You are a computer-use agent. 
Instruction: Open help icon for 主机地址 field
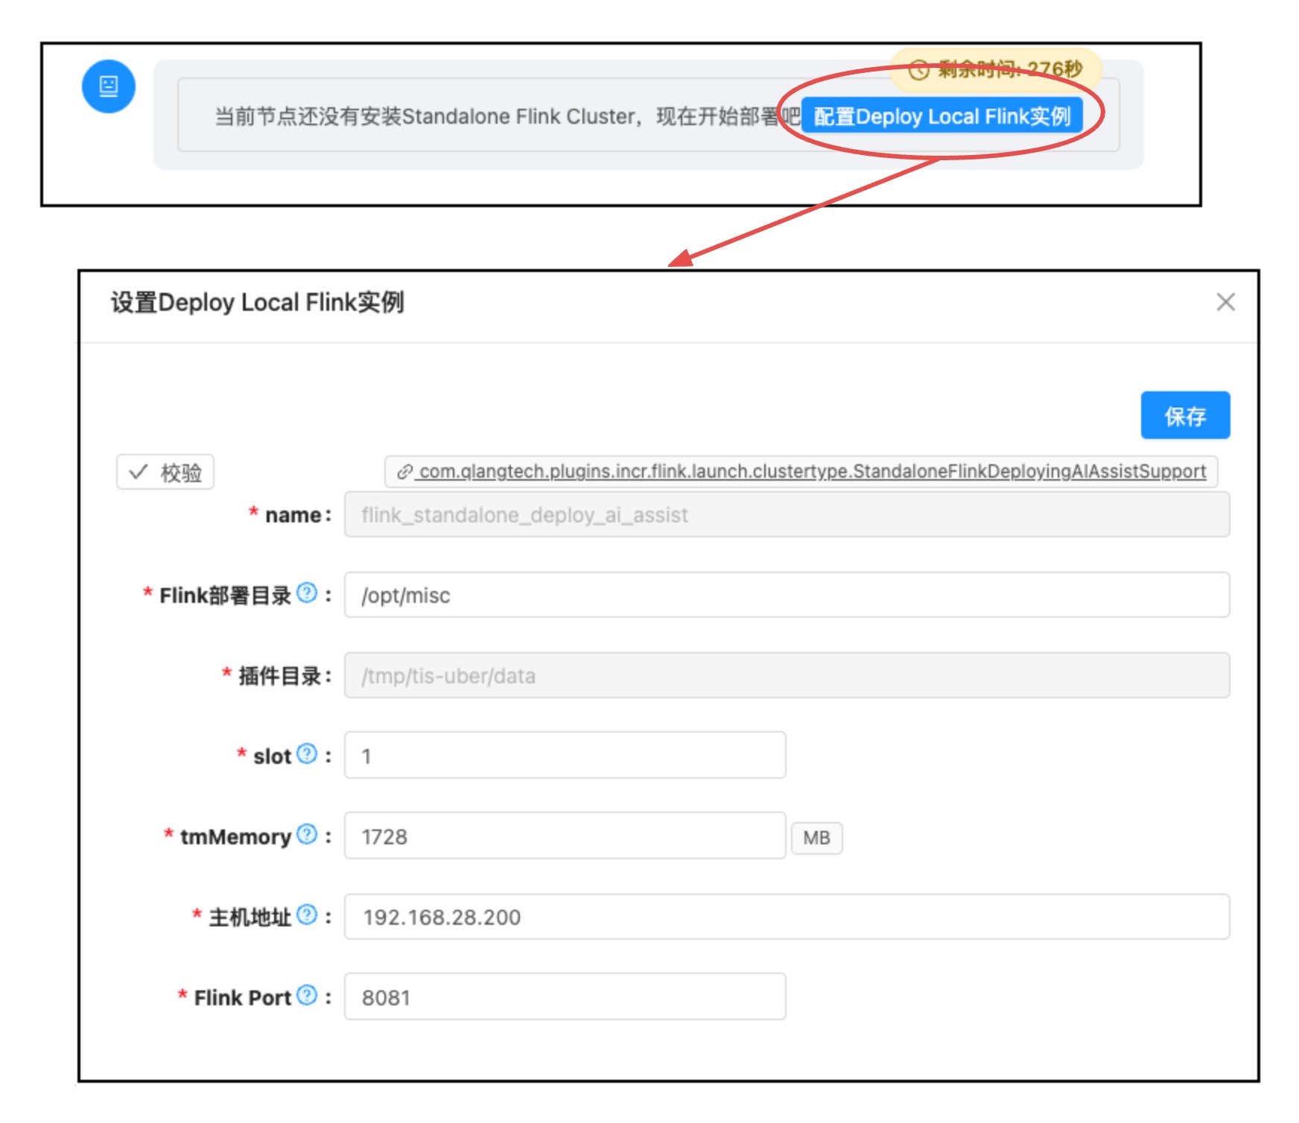click(x=306, y=915)
